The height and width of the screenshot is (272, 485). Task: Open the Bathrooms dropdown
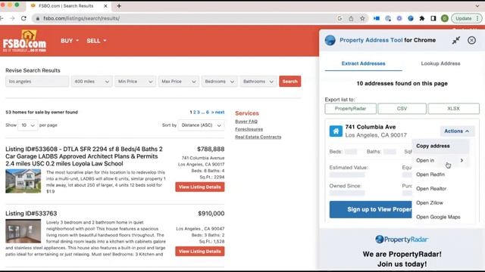(258, 82)
